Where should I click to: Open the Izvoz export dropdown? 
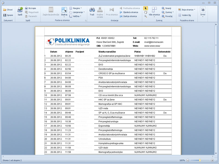(x=203, y=12)
